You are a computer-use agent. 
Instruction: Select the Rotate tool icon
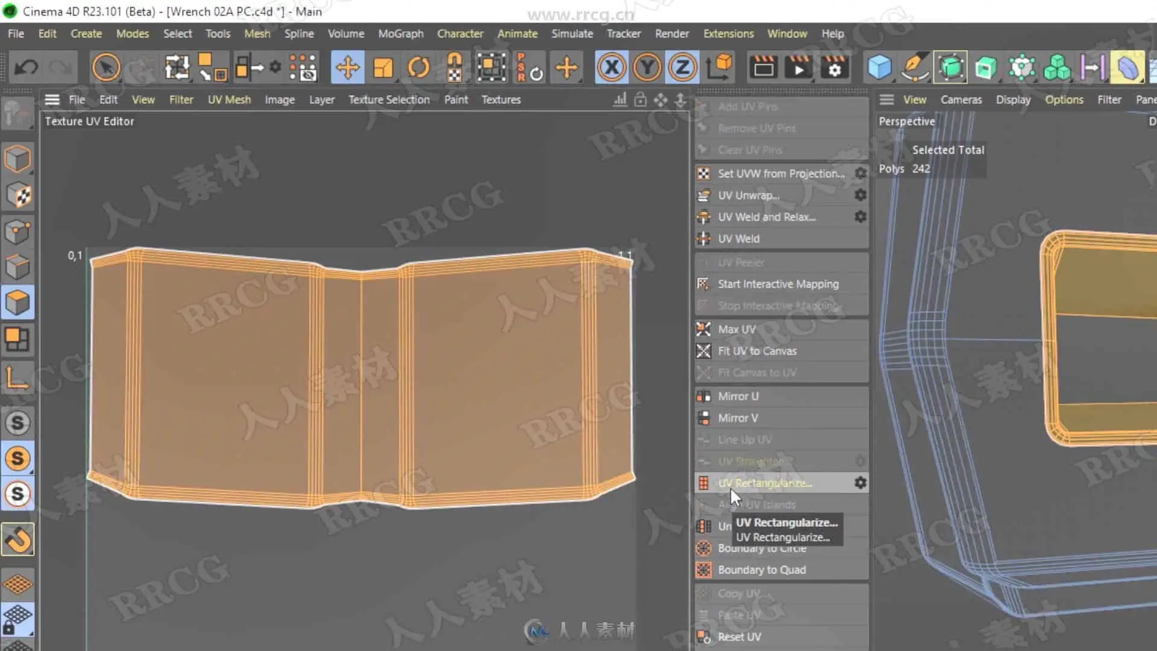[419, 68]
